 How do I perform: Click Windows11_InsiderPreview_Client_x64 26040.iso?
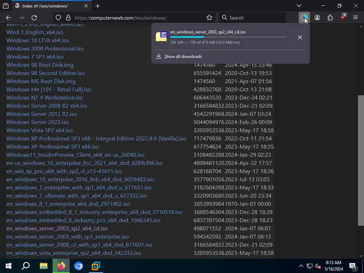click(x=75, y=155)
